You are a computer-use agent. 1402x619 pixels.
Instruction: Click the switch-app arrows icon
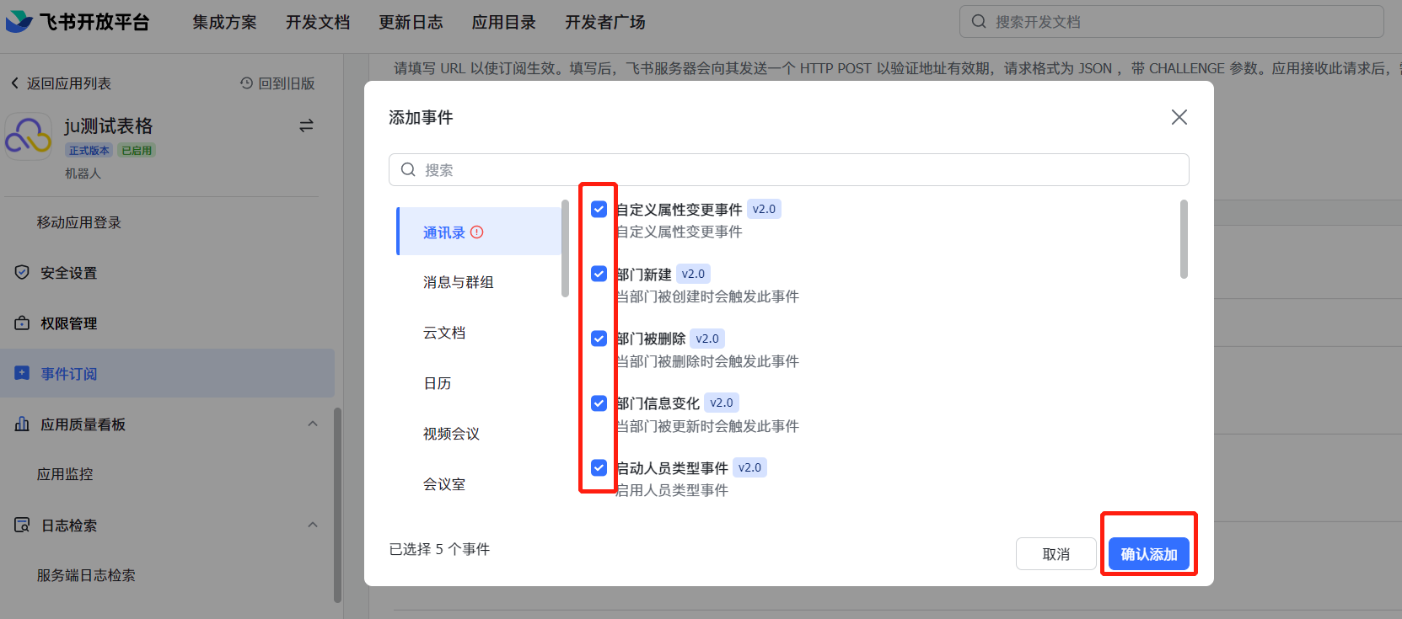point(306,125)
